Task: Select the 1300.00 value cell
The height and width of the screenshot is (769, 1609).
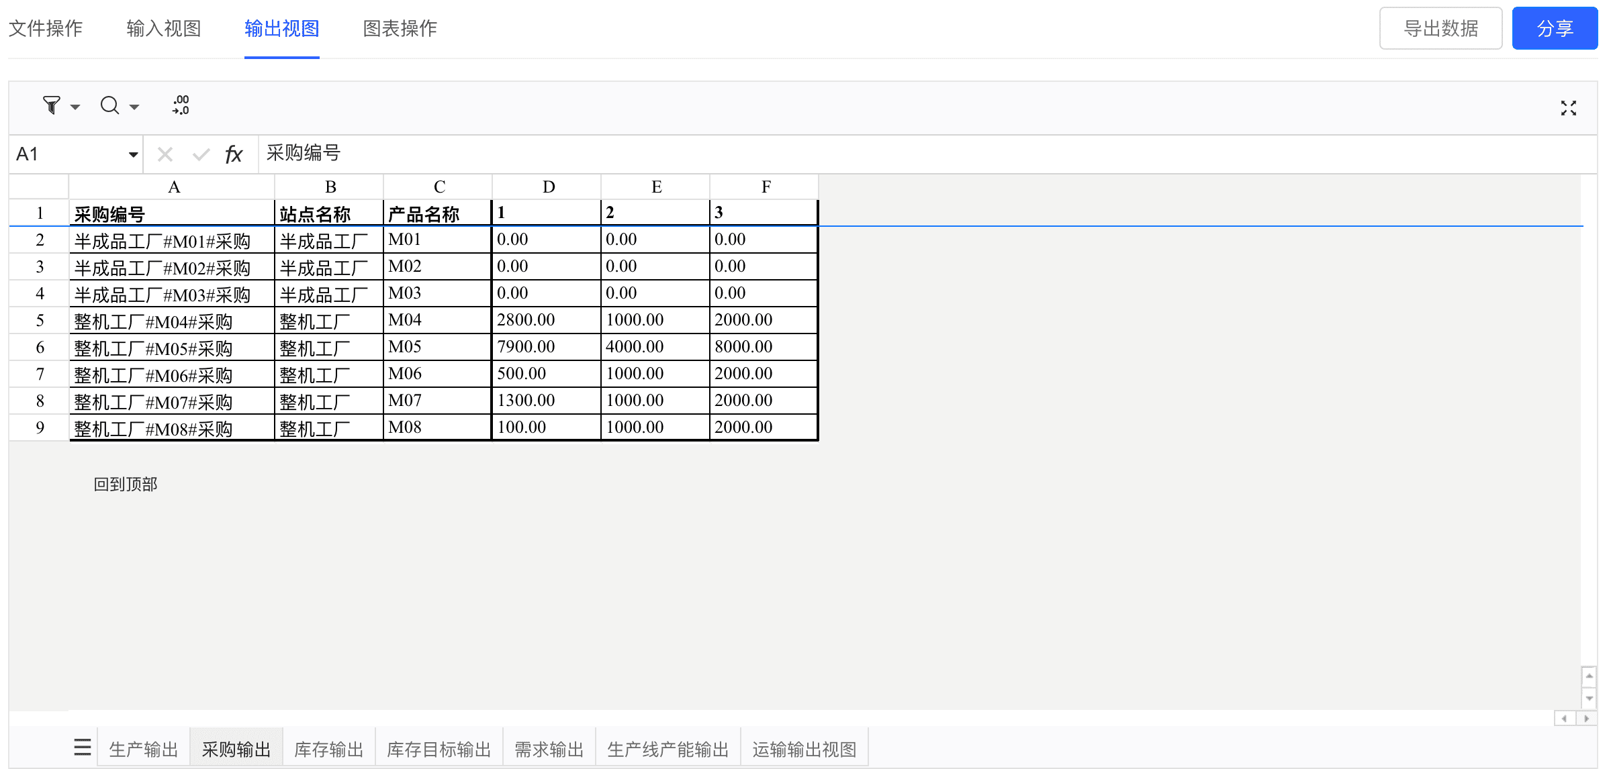Action: 547,401
